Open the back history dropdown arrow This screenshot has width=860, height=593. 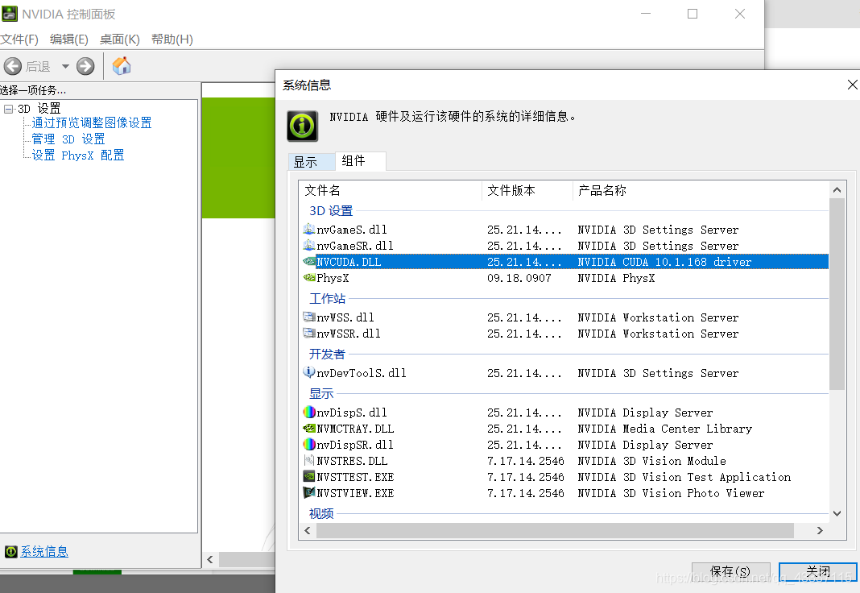tap(65, 66)
